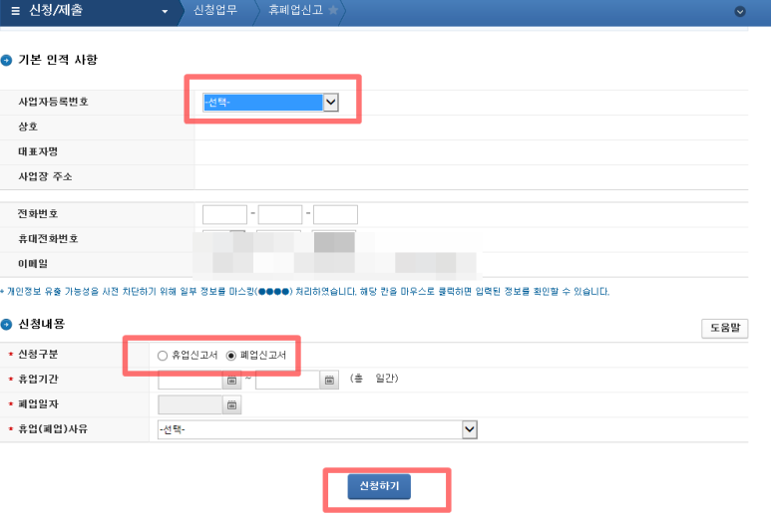Expand the round chevron in the header bar
The height and width of the screenshot is (519, 771).
click(739, 11)
